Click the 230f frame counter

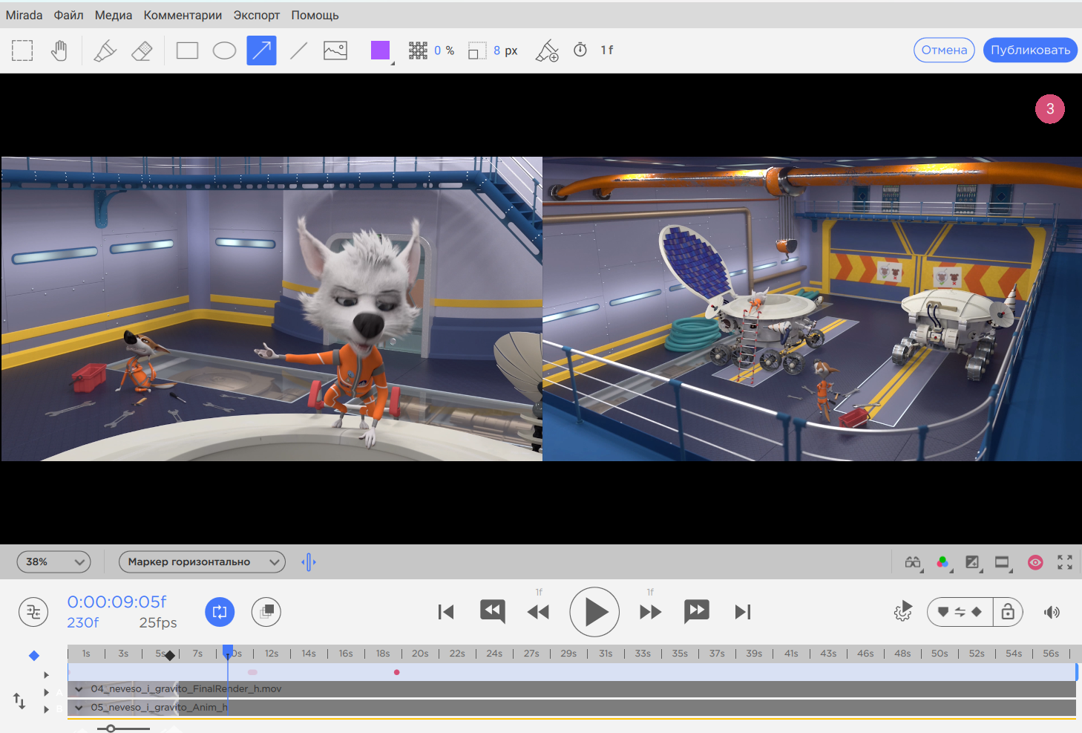(82, 622)
